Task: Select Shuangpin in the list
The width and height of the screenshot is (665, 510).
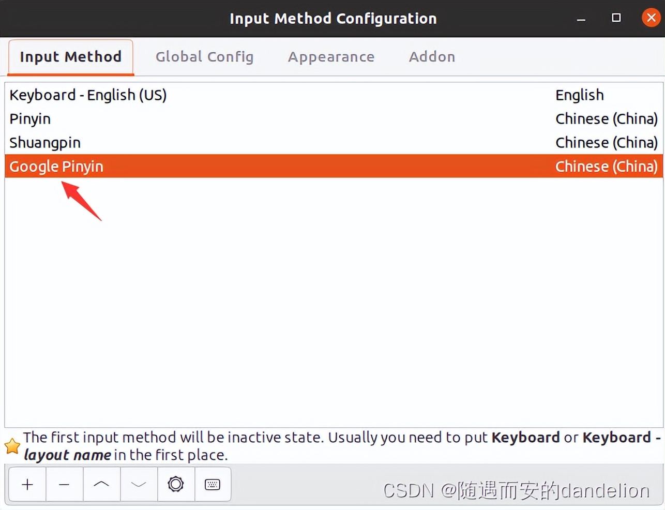Action: click(x=45, y=142)
